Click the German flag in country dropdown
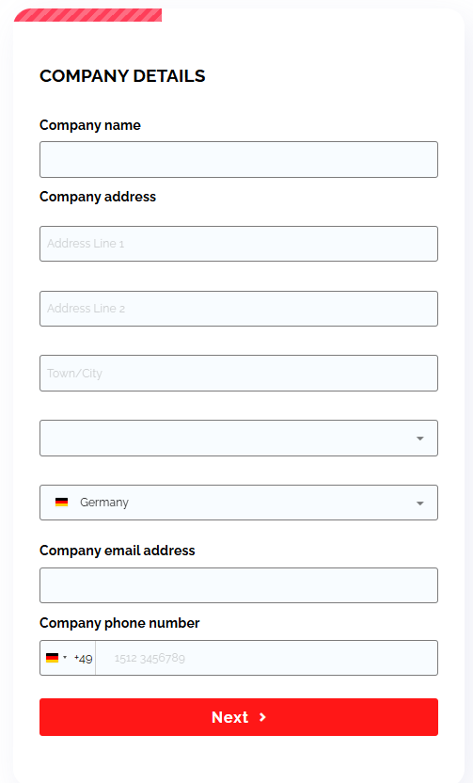The width and height of the screenshot is (473, 783). click(61, 503)
